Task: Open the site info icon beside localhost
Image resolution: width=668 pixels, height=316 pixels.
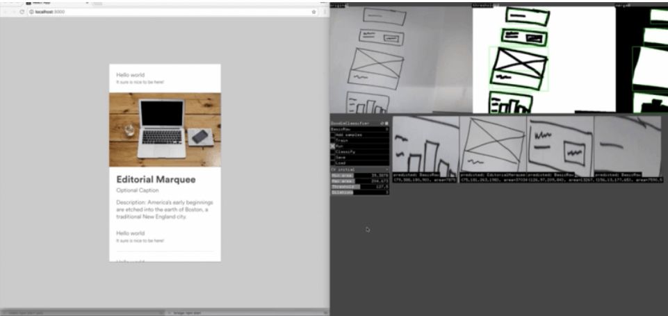Action: click(31, 12)
